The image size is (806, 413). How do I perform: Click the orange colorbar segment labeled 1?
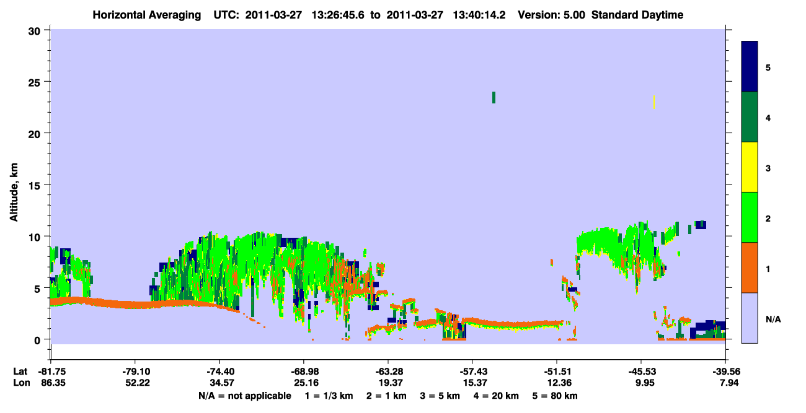tap(750, 267)
